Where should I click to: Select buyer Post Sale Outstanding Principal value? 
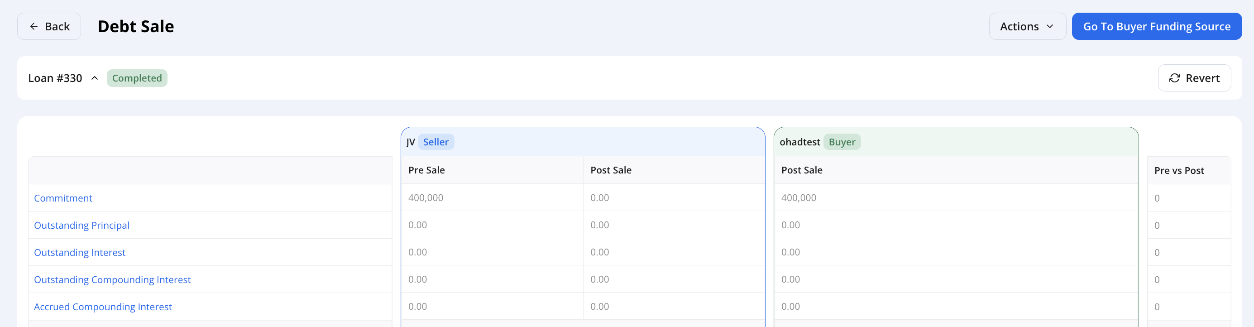tap(790, 225)
